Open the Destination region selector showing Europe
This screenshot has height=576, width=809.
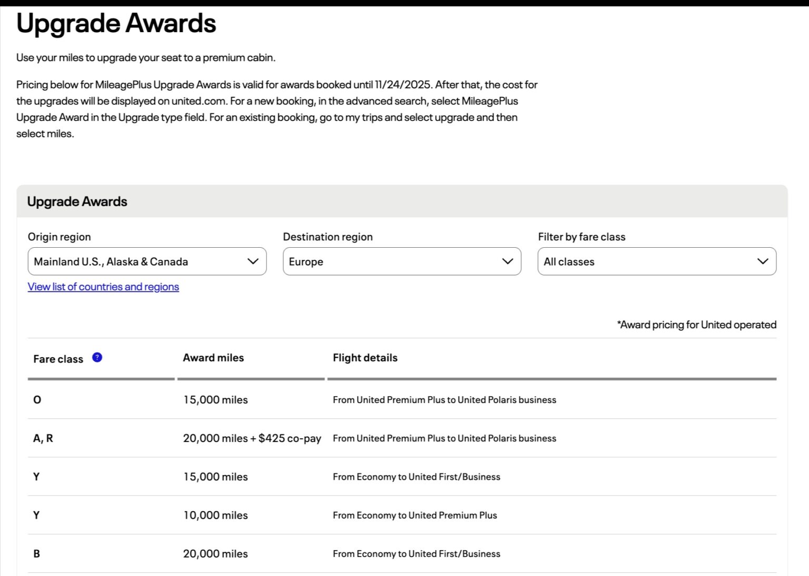pyautogui.click(x=402, y=261)
